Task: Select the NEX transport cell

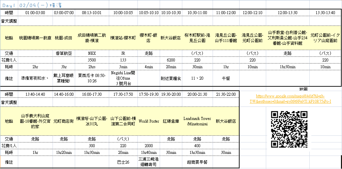Action: point(92,53)
